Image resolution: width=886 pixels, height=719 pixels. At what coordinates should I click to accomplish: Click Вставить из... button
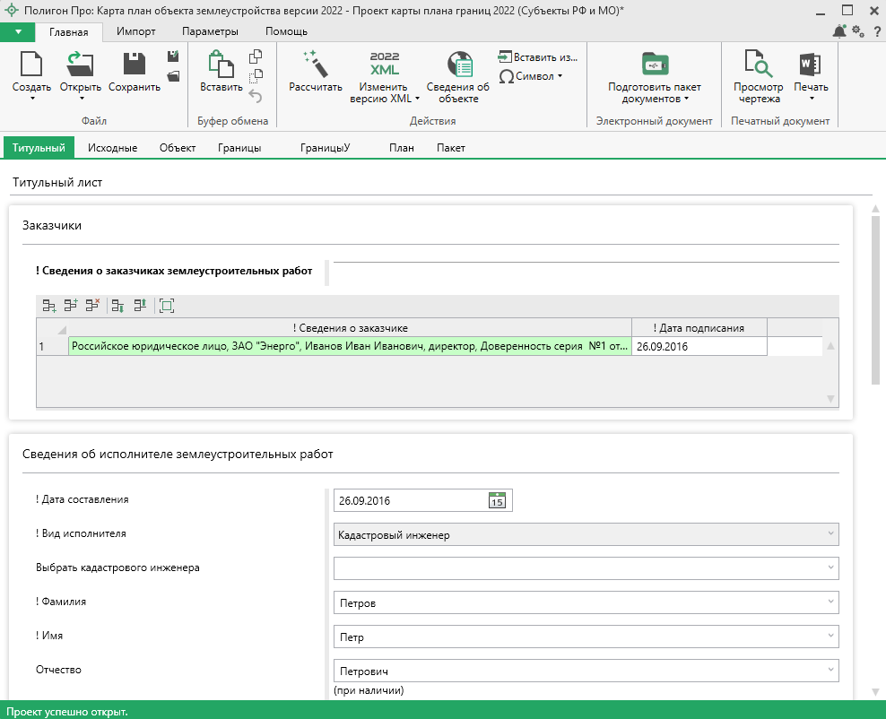click(538, 56)
